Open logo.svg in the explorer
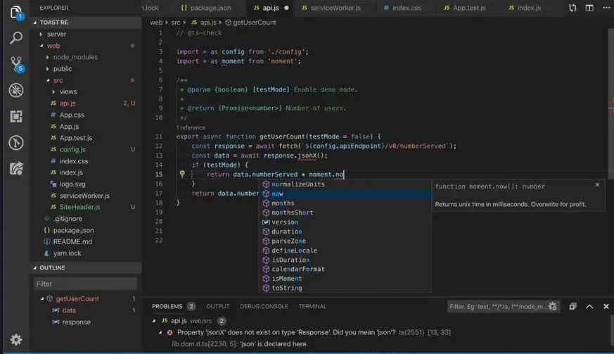Image resolution: width=614 pixels, height=354 pixels. pos(72,184)
